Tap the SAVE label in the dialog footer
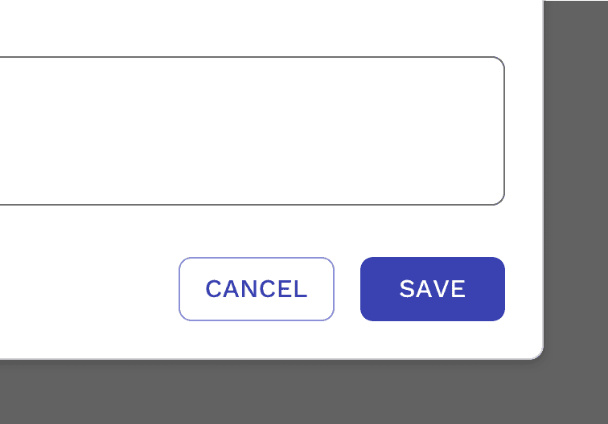The width and height of the screenshot is (608, 424). (x=432, y=289)
